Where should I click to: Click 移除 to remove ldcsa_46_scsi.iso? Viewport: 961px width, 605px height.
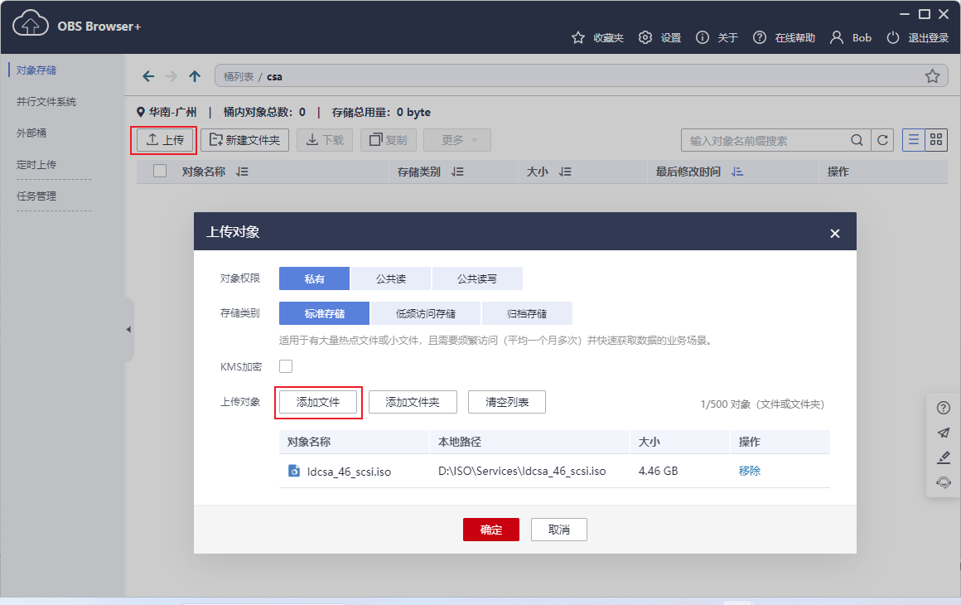749,469
